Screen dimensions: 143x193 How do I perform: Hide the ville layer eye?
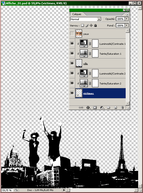(72, 63)
